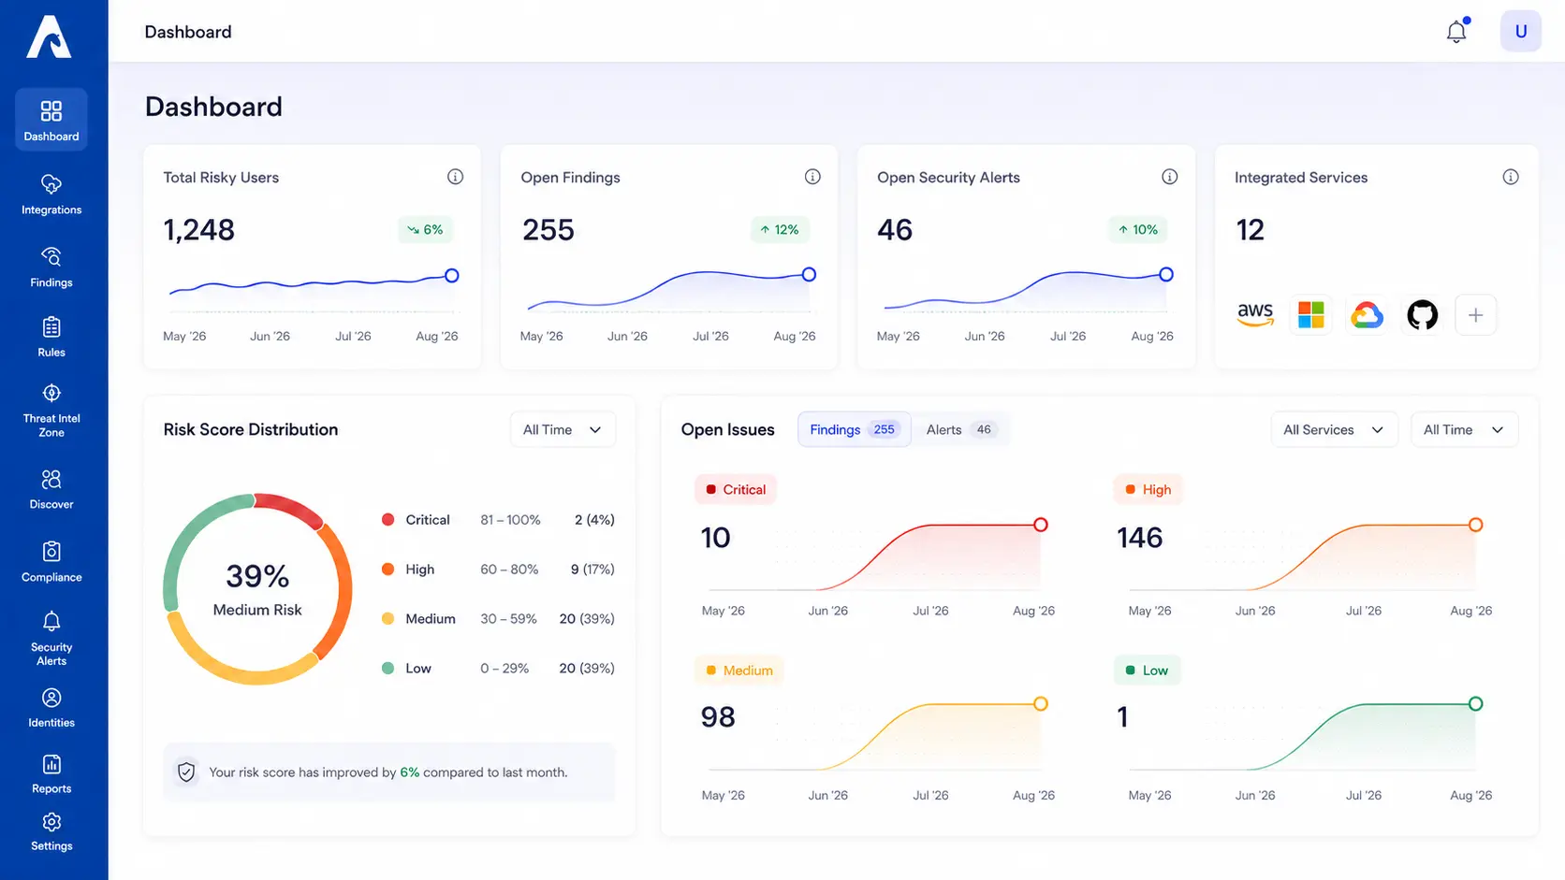
Task: Click Medium legend entry in Risk Distribution
Action: coord(498,619)
